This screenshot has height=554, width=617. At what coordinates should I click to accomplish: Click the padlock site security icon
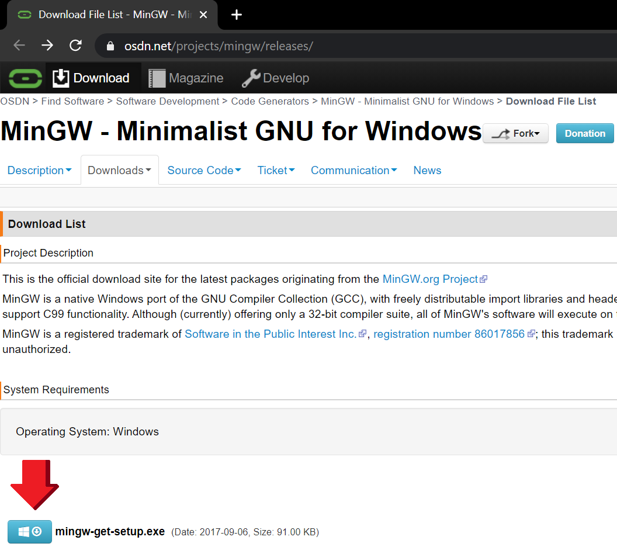point(110,46)
